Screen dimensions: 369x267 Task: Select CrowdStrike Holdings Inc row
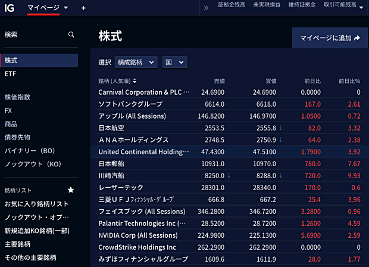(x=230, y=247)
